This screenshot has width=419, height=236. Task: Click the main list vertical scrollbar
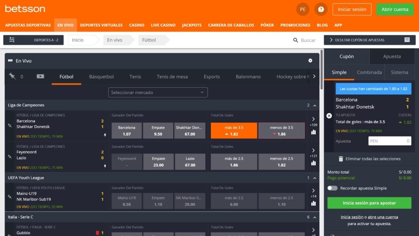click(322, 70)
